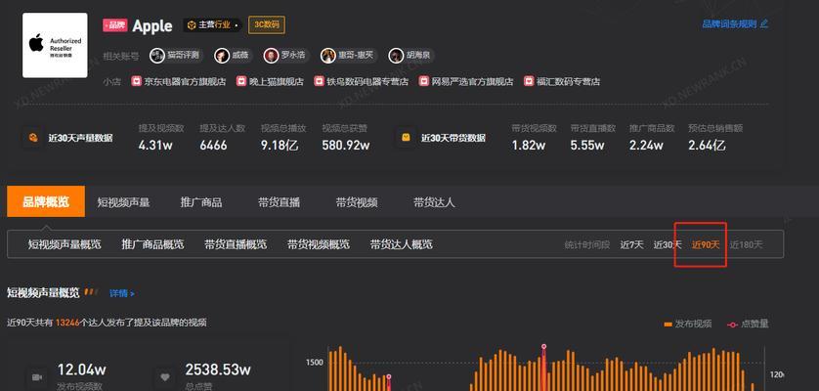Switch to the 带货视频 tab
The width and height of the screenshot is (819, 391).
[x=357, y=202]
